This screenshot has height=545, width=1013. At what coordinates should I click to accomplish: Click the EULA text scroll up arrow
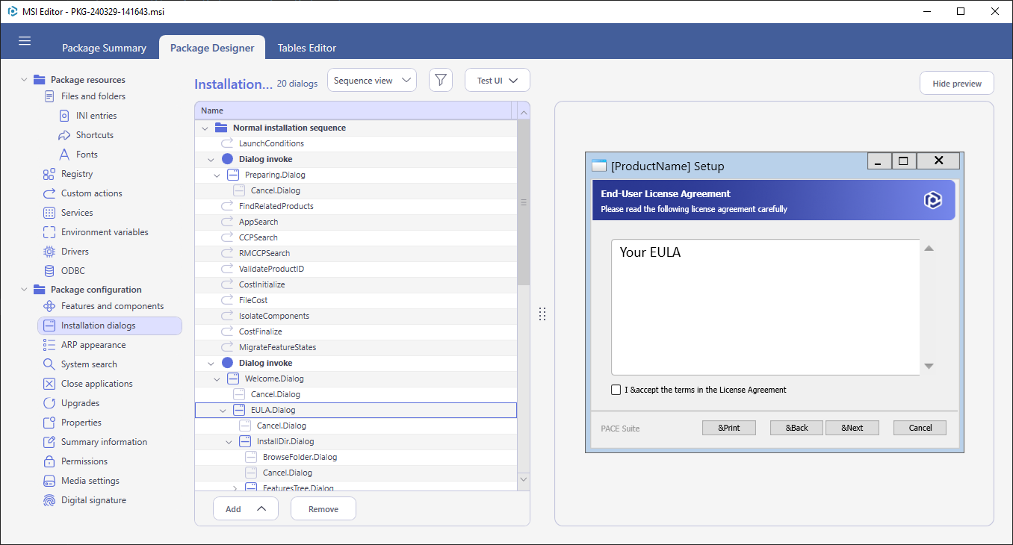tap(929, 249)
